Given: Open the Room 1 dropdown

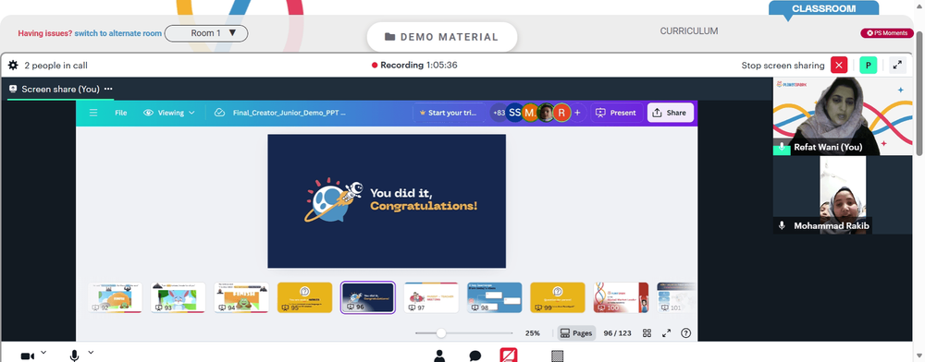Looking at the screenshot, I should pos(206,33).
